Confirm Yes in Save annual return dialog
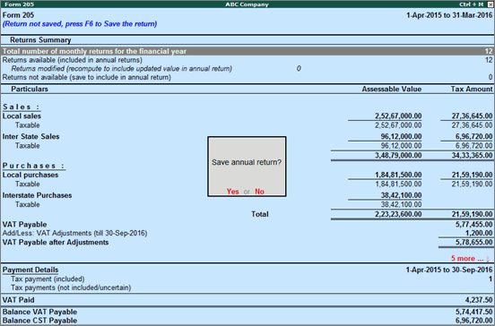 [232, 192]
